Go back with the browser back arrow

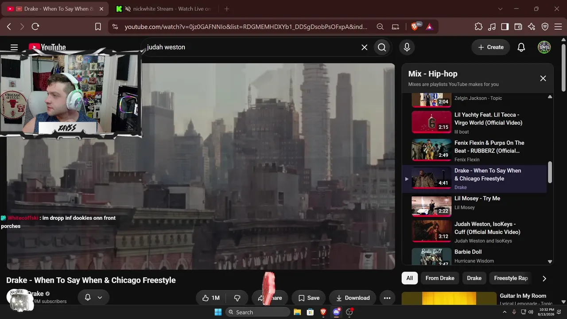tap(9, 27)
